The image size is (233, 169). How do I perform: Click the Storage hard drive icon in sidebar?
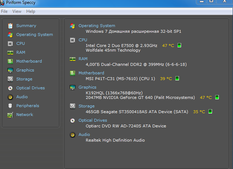tap(10, 79)
